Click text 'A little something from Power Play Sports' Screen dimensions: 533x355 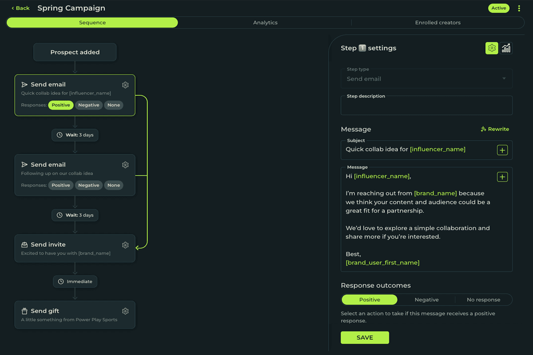[x=69, y=319]
